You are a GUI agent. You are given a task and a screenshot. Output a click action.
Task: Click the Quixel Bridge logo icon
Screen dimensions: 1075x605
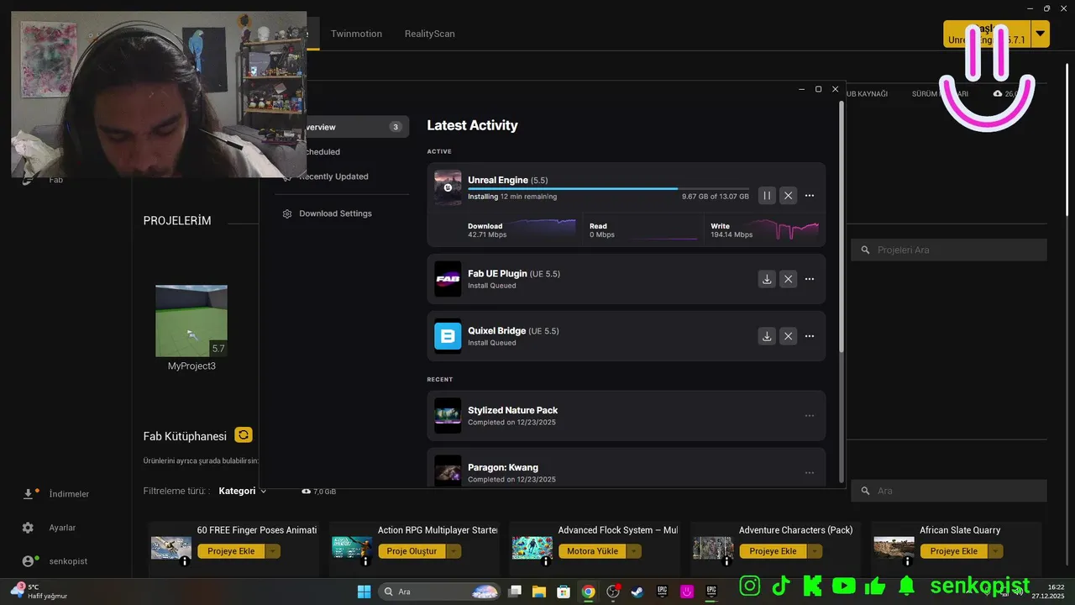448,336
